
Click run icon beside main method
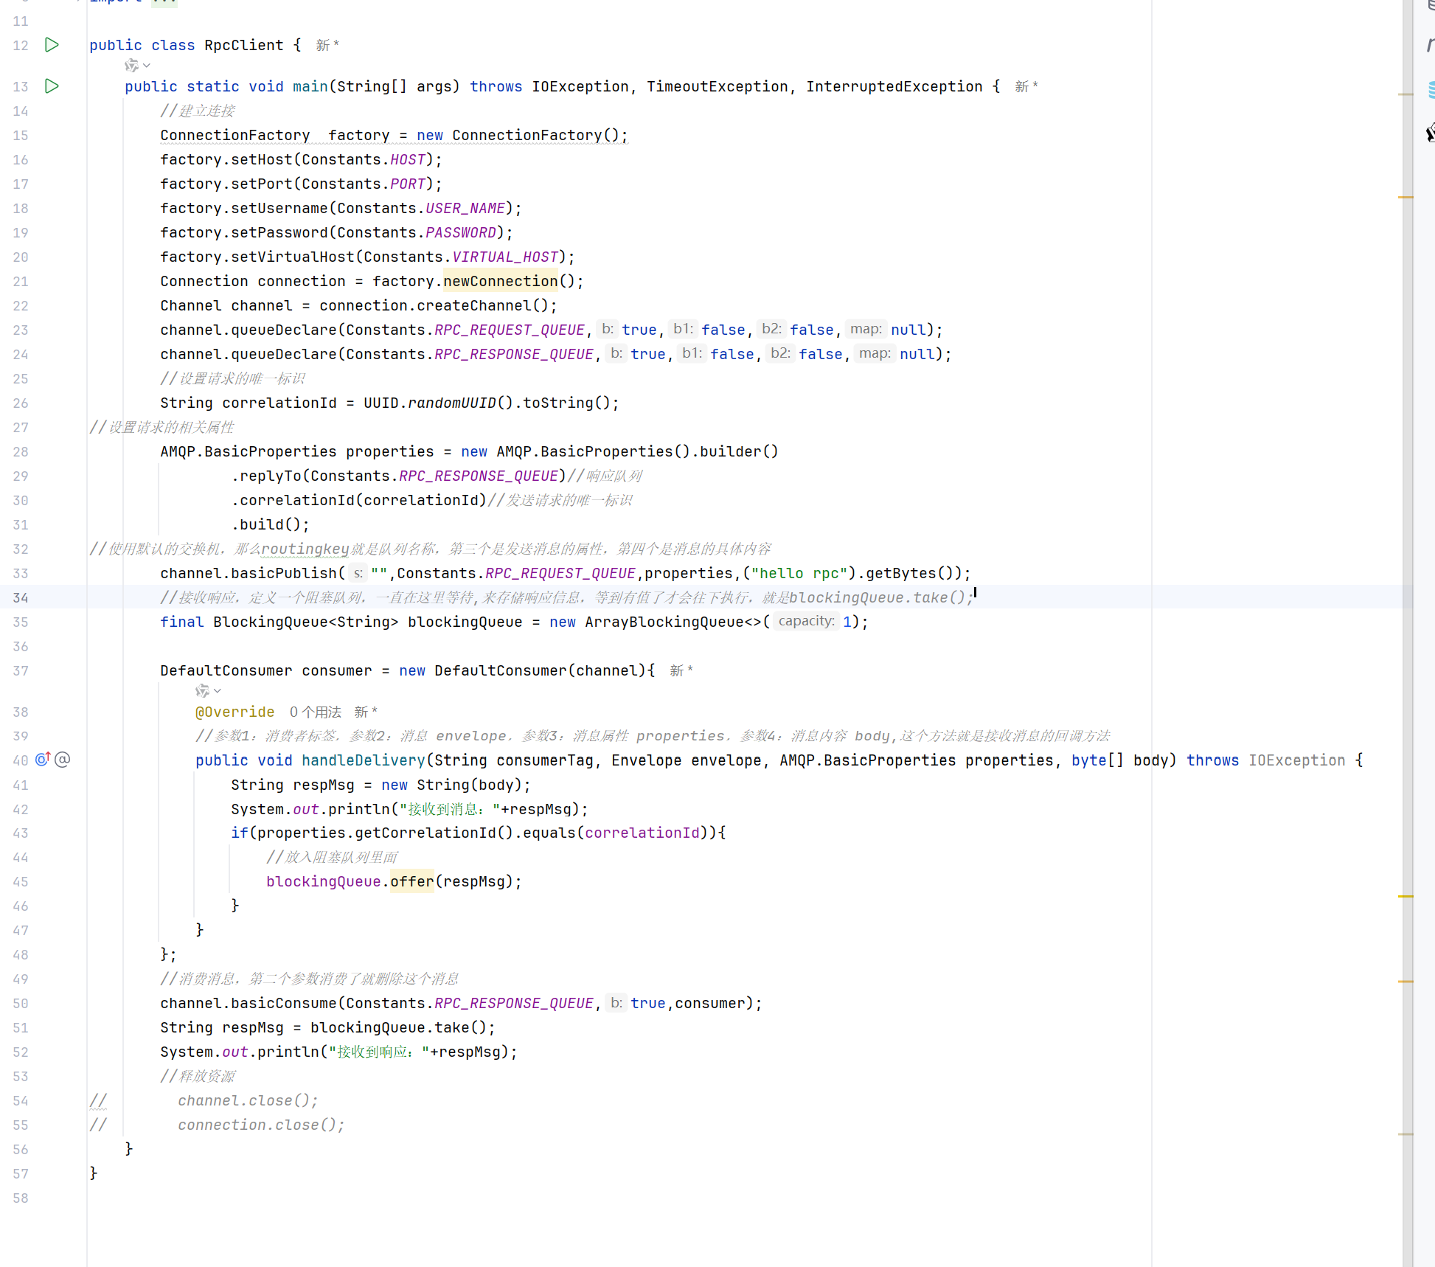52,86
